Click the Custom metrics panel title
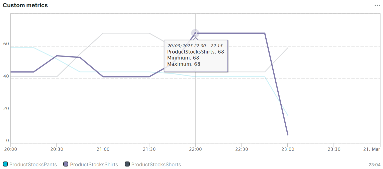The width and height of the screenshot is (383, 169). (x=25, y=5)
